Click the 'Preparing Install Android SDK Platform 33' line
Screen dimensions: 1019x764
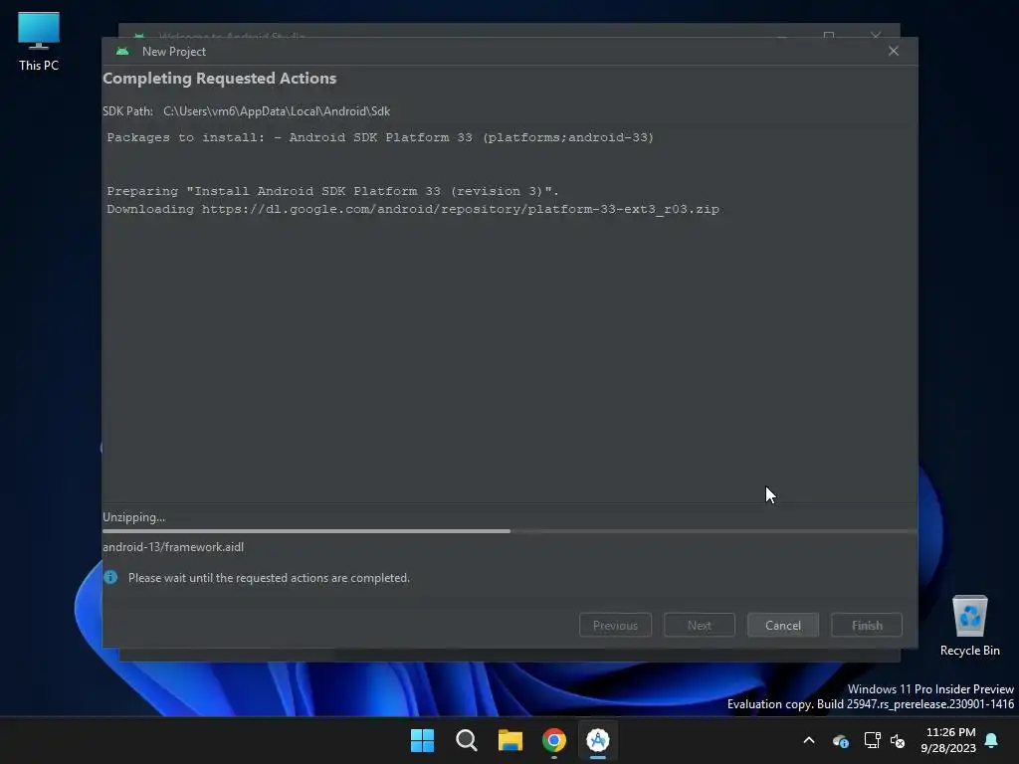pyautogui.click(x=332, y=191)
